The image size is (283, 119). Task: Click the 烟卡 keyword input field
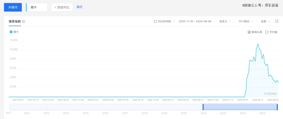37,7
